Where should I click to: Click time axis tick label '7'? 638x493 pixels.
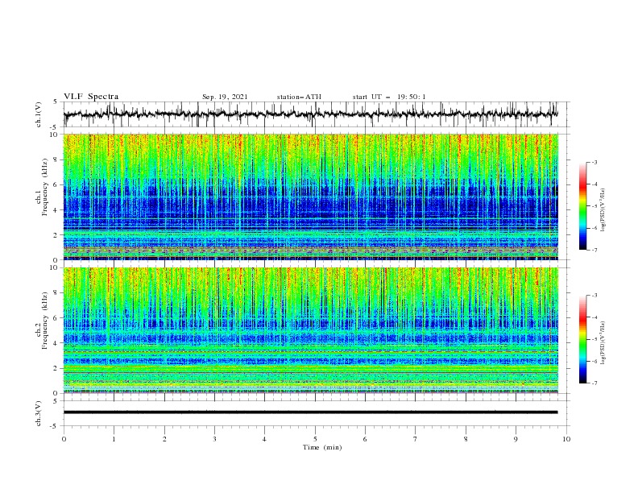click(x=416, y=439)
